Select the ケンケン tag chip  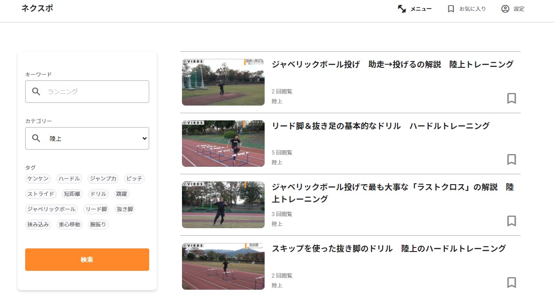(38, 179)
